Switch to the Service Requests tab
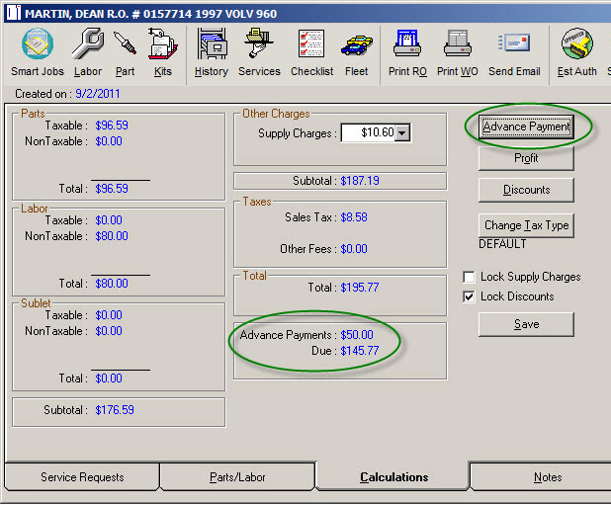 82,477
